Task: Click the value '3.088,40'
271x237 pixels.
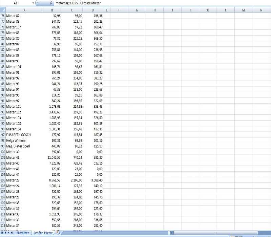Action: click(x=97, y=180)
